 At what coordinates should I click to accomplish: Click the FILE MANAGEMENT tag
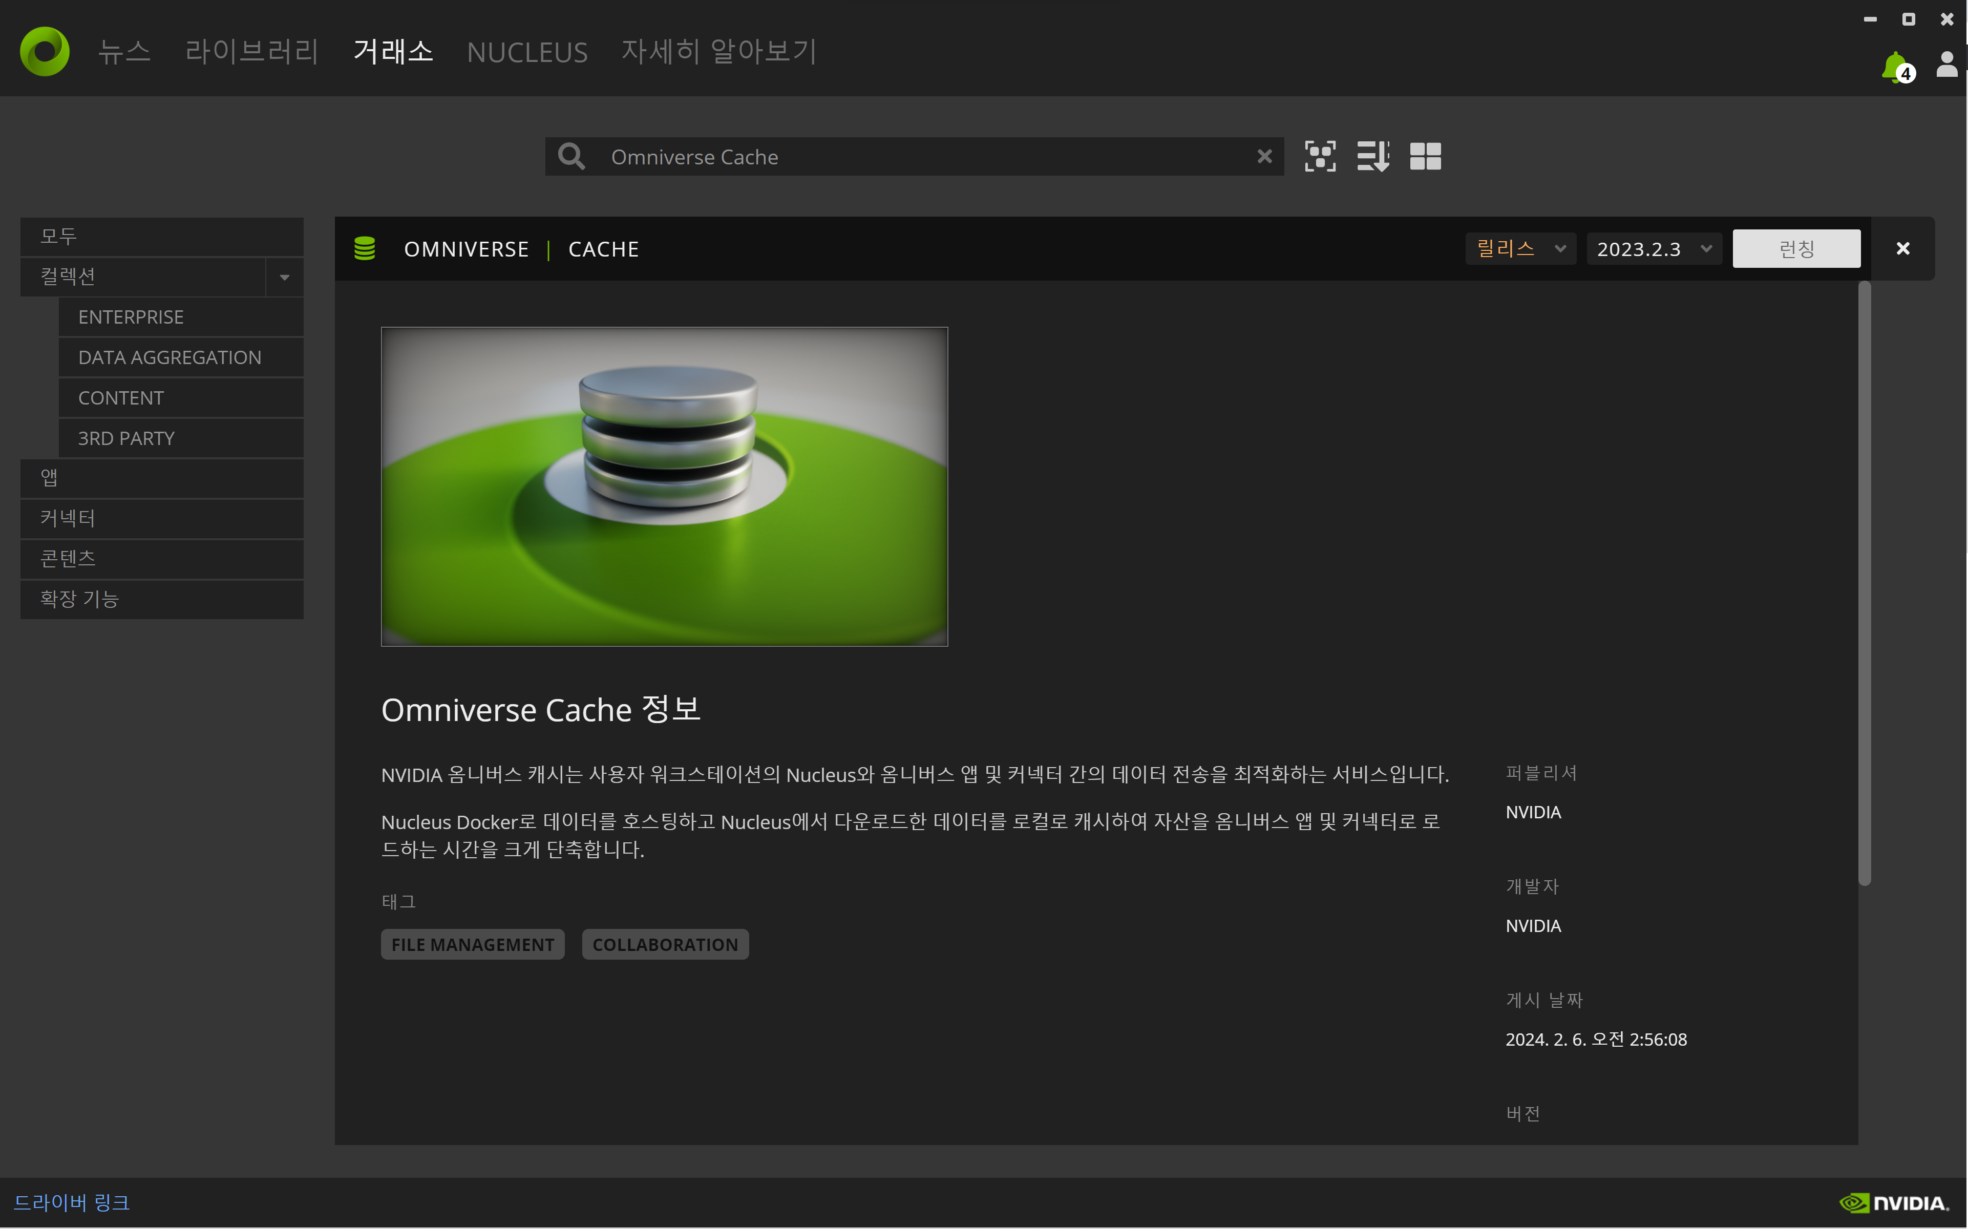[x=472, y=944]
